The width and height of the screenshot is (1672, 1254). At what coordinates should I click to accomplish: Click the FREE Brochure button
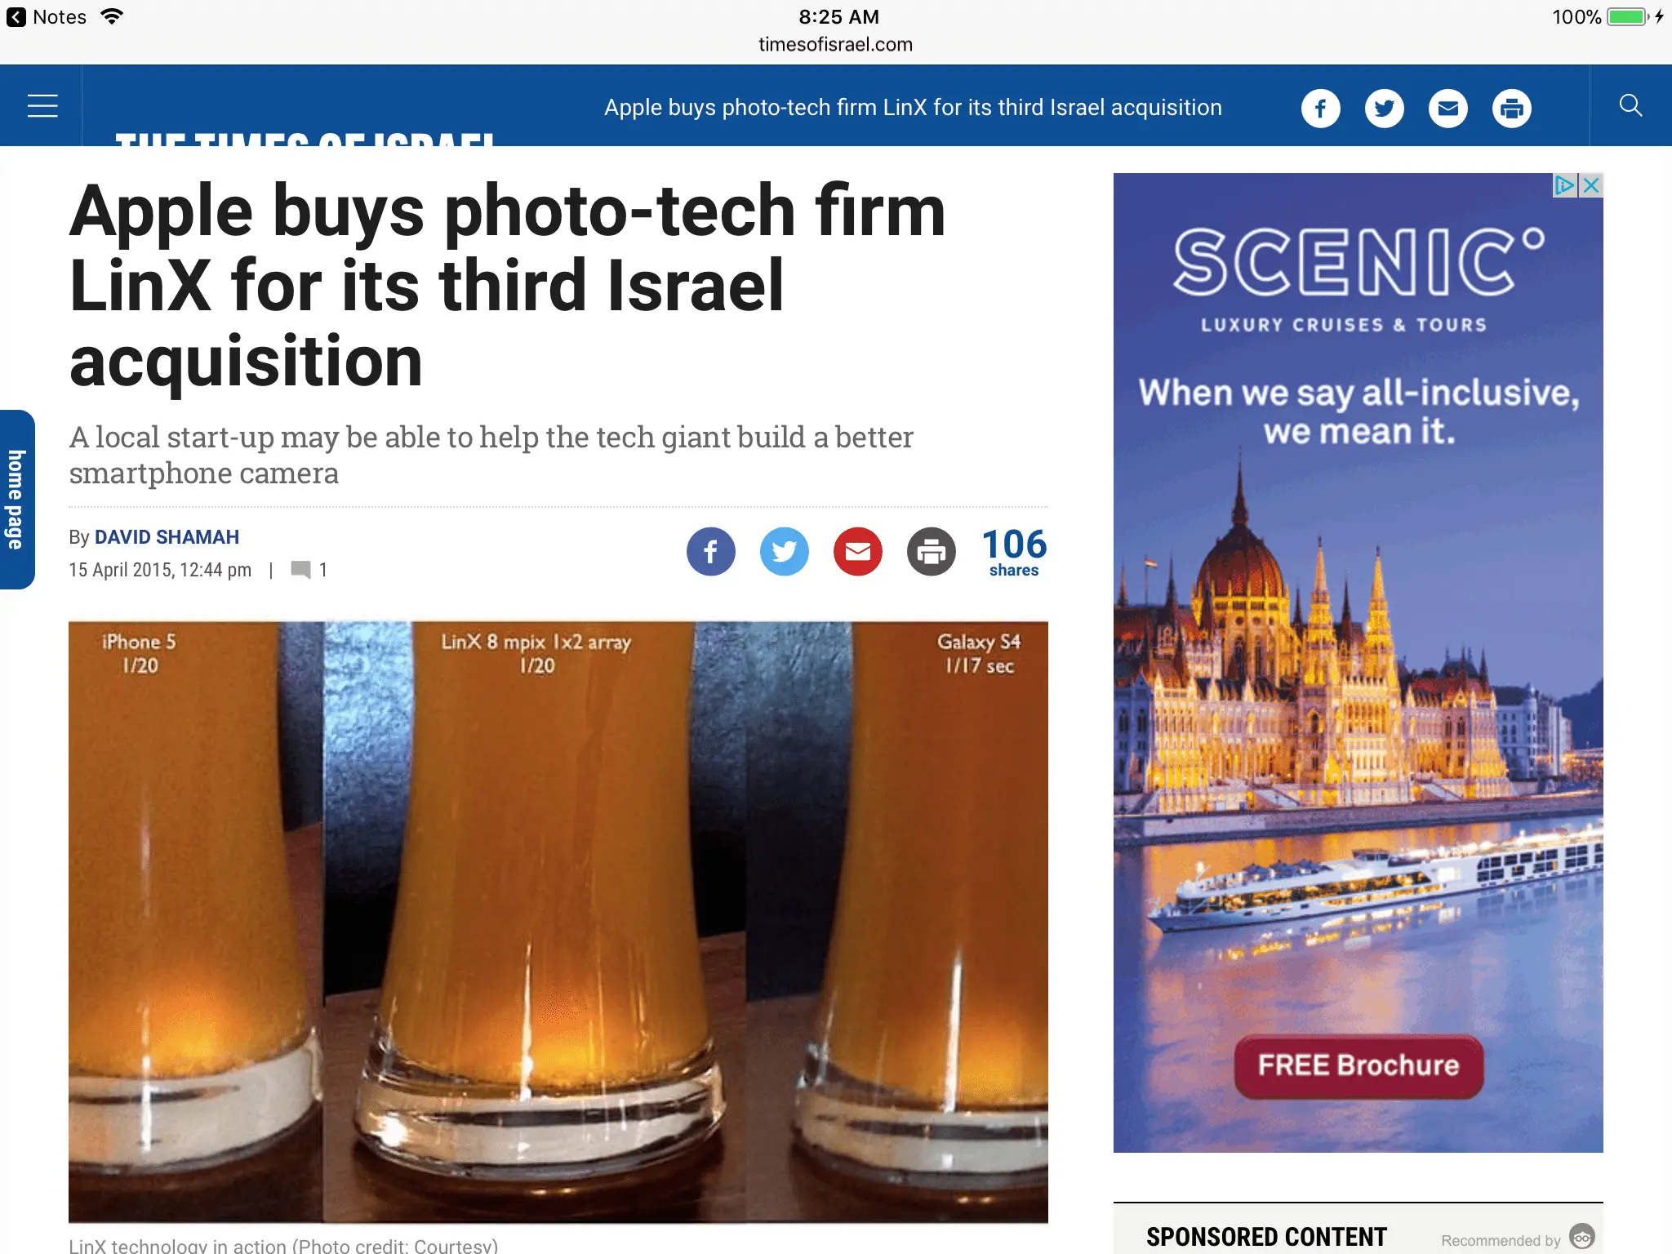coord(1358,1065)
